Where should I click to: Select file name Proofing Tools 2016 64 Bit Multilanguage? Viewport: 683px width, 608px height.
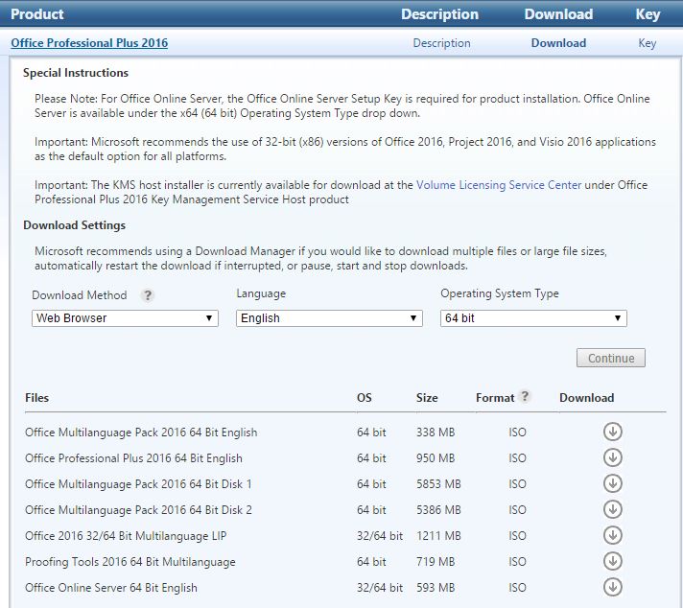[130, 562]
